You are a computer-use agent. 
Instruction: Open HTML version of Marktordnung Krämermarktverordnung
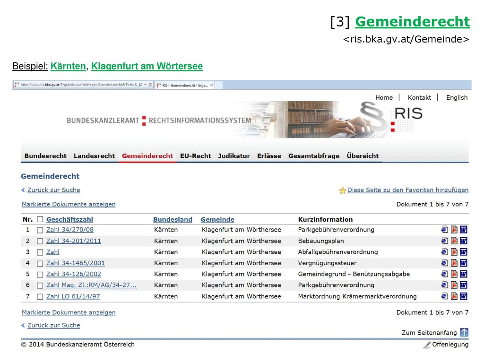pos(444,296)
